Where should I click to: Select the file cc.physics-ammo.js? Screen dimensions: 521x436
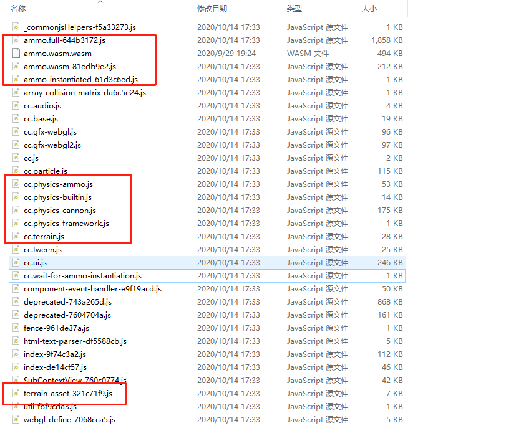pos(58,184)
